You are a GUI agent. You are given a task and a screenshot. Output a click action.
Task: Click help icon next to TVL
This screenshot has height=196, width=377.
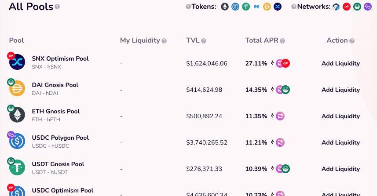204,41
